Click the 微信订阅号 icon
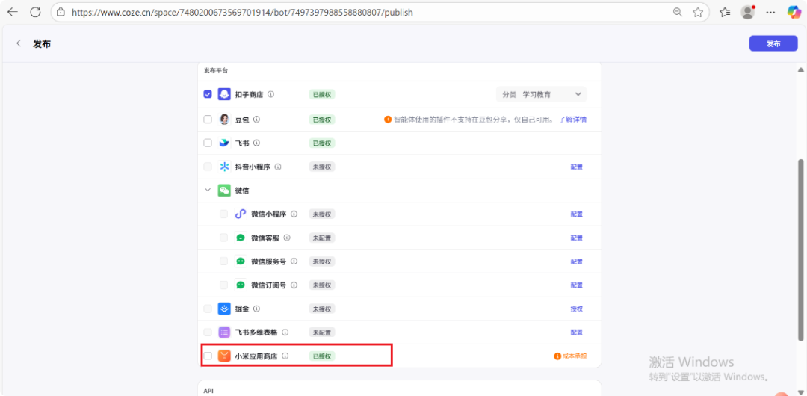This screenshot has height=396, width=807. pyautogui.click(x=241, y=285)
